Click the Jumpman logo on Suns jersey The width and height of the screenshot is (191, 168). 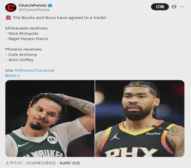tap(115, 137)
